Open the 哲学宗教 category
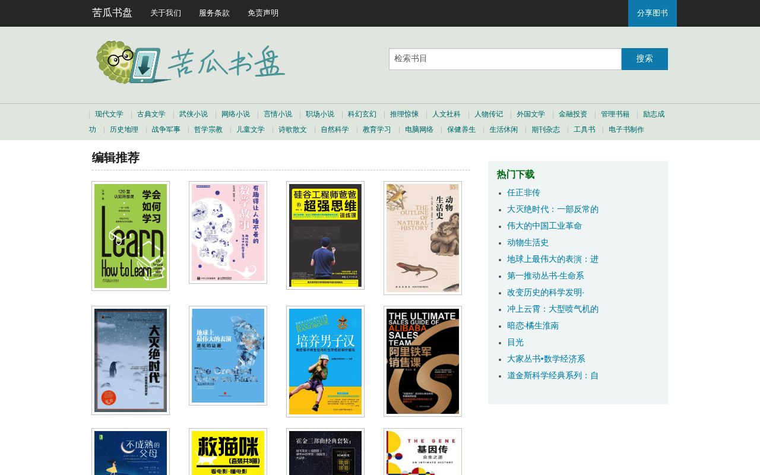760x475 pixels. coord(208,129)
